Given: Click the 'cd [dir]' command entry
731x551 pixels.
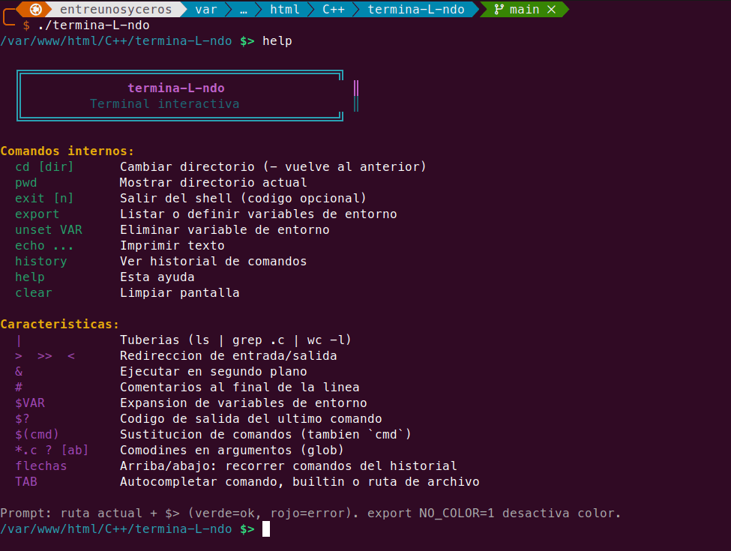Looking at the screenshot, I should click(x=44, y=167).
